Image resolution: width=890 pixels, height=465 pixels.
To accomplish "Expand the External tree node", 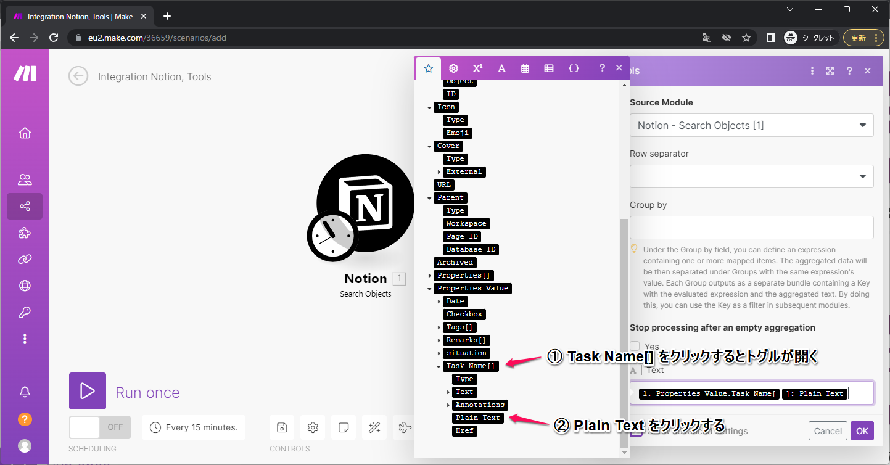I will (439, 172).
